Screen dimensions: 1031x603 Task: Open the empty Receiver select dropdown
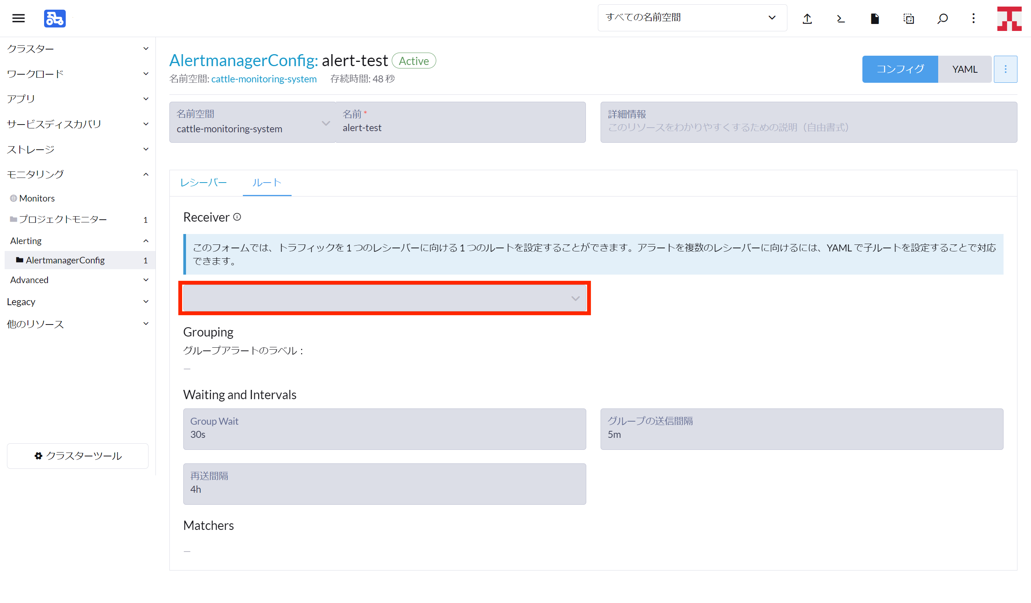384,298
